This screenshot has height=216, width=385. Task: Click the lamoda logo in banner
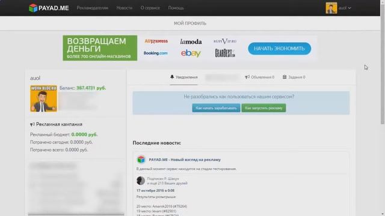click(191, 41)
